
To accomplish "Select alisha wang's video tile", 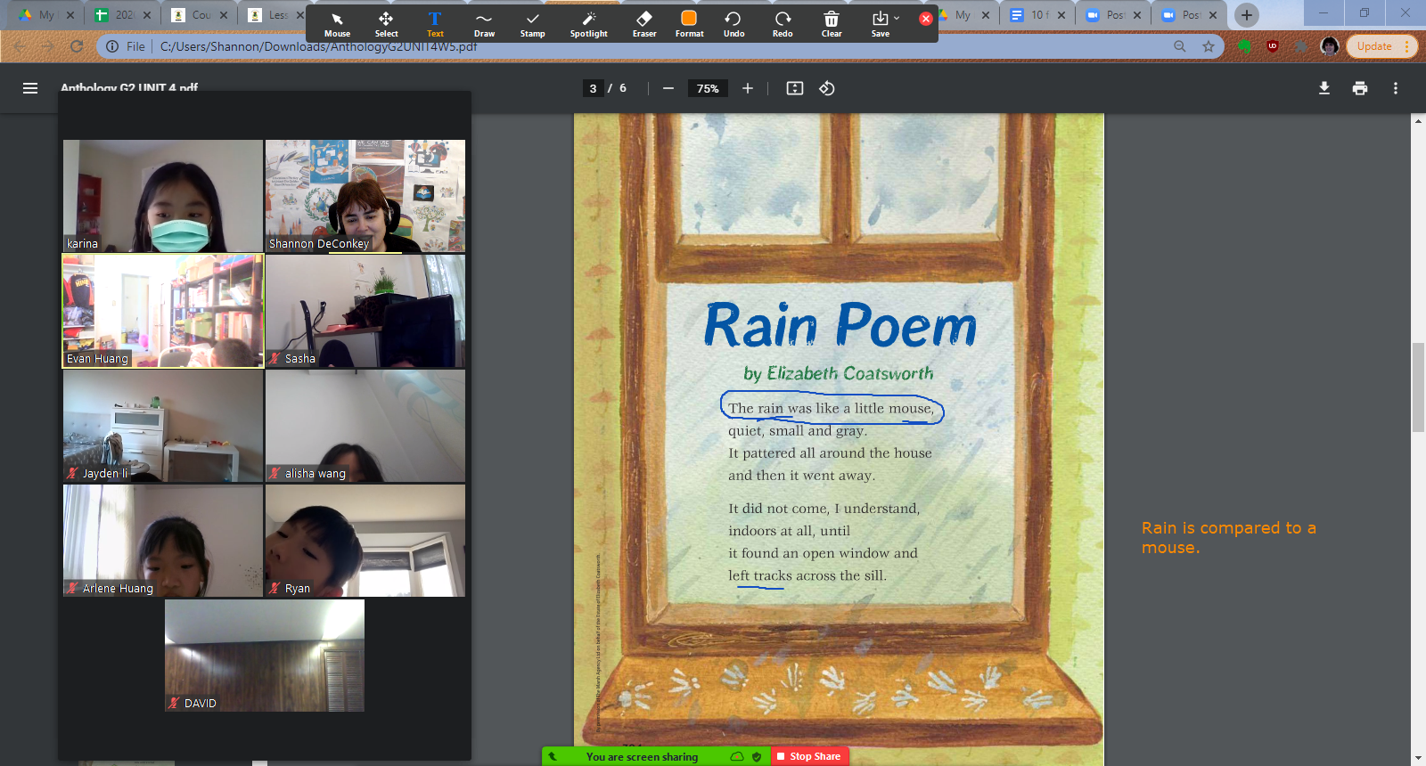I will (x=365, y=426).
